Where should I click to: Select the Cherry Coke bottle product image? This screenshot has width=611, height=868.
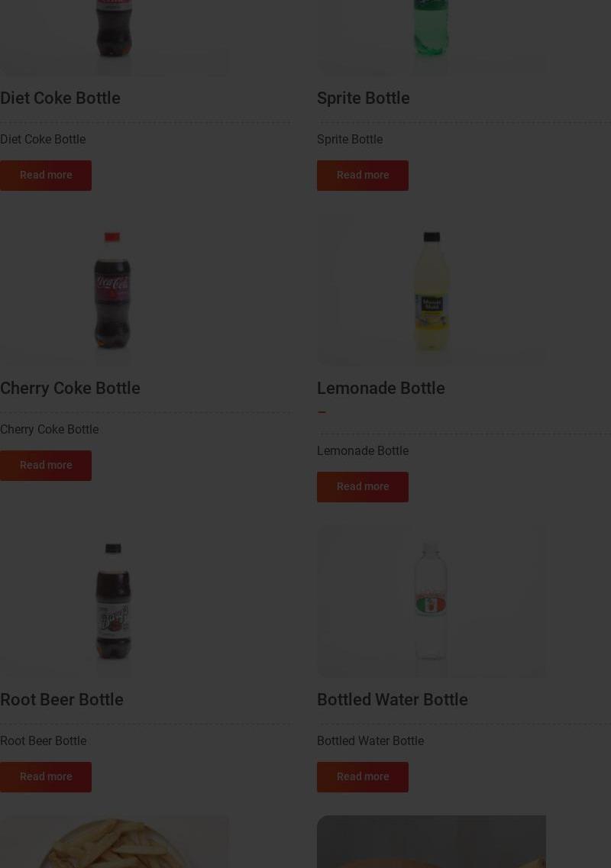[114, 290]
